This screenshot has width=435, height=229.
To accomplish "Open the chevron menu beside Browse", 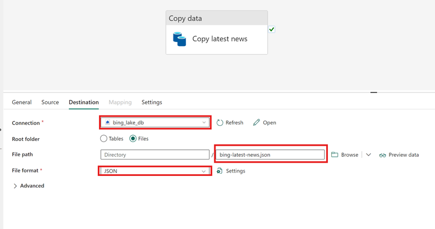I will 369,154.
